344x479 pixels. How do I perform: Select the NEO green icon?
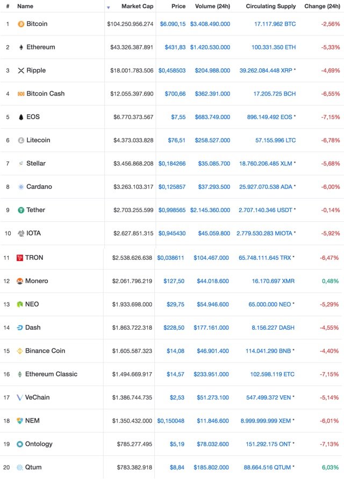[x=20, y=303]
